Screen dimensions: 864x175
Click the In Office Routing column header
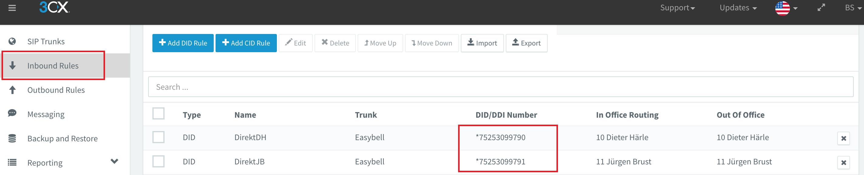(627, 115)
